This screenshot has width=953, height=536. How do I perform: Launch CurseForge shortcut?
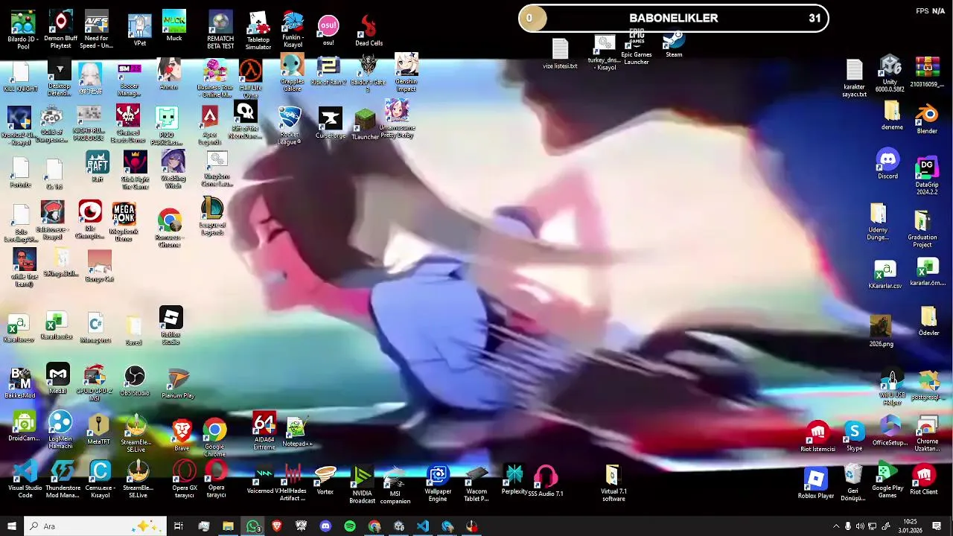330,124
